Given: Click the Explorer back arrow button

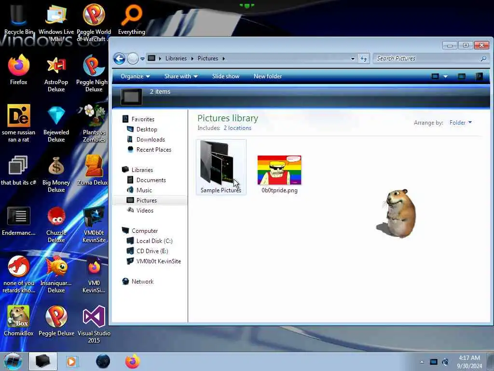Looking at the screenshot, I should [120, 58].
